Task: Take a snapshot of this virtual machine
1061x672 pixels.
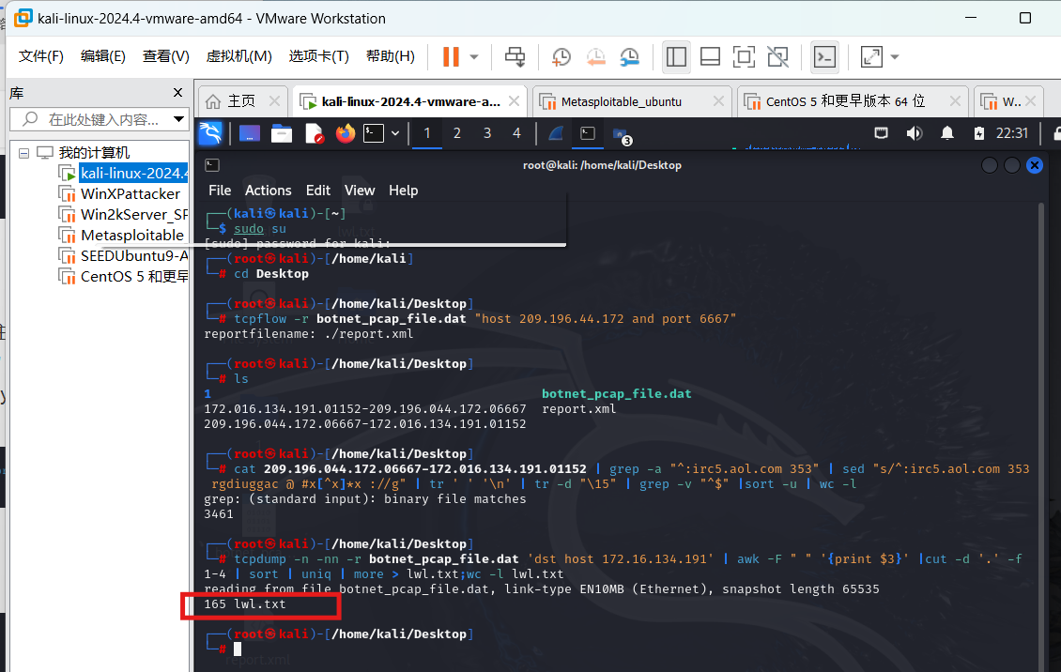Action: pyautogui.click(x=561, y=57)
